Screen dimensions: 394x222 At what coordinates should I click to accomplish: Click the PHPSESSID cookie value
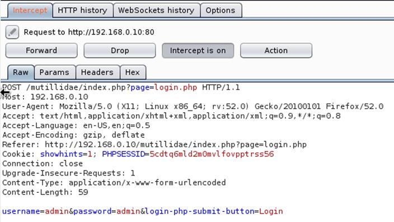[212, 154]
